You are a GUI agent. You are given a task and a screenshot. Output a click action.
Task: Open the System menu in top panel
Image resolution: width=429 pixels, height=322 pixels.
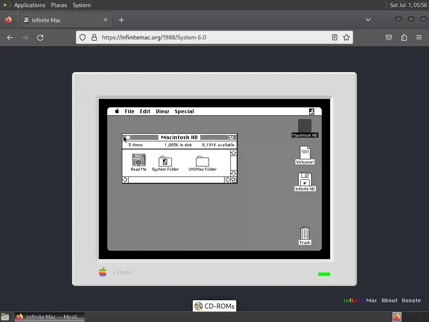click(82, 5)
